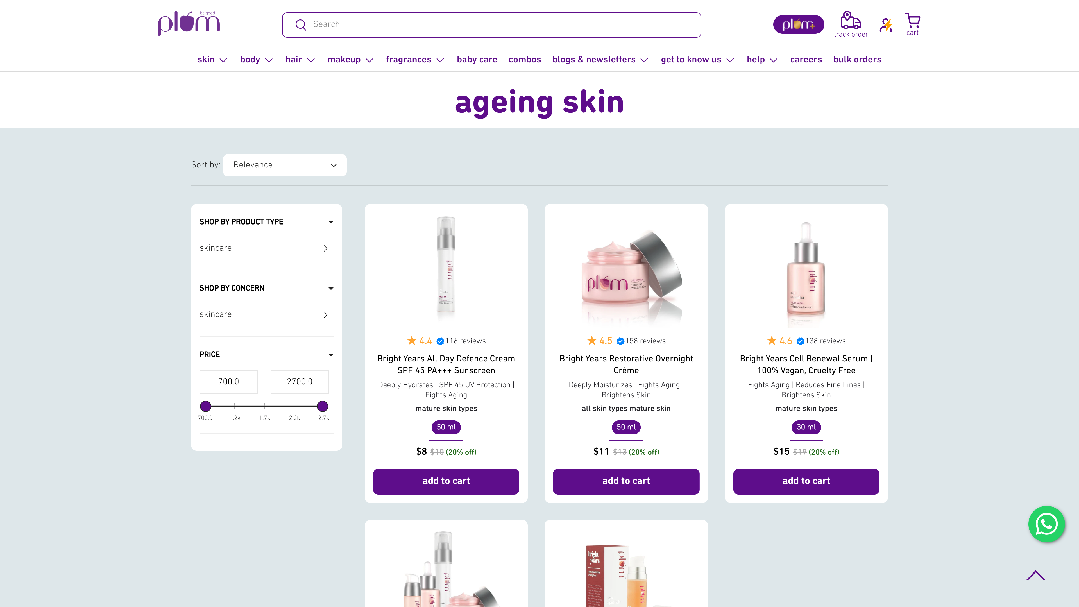Go to the Plum logo homepage
1079x607 pixels.
189,23
